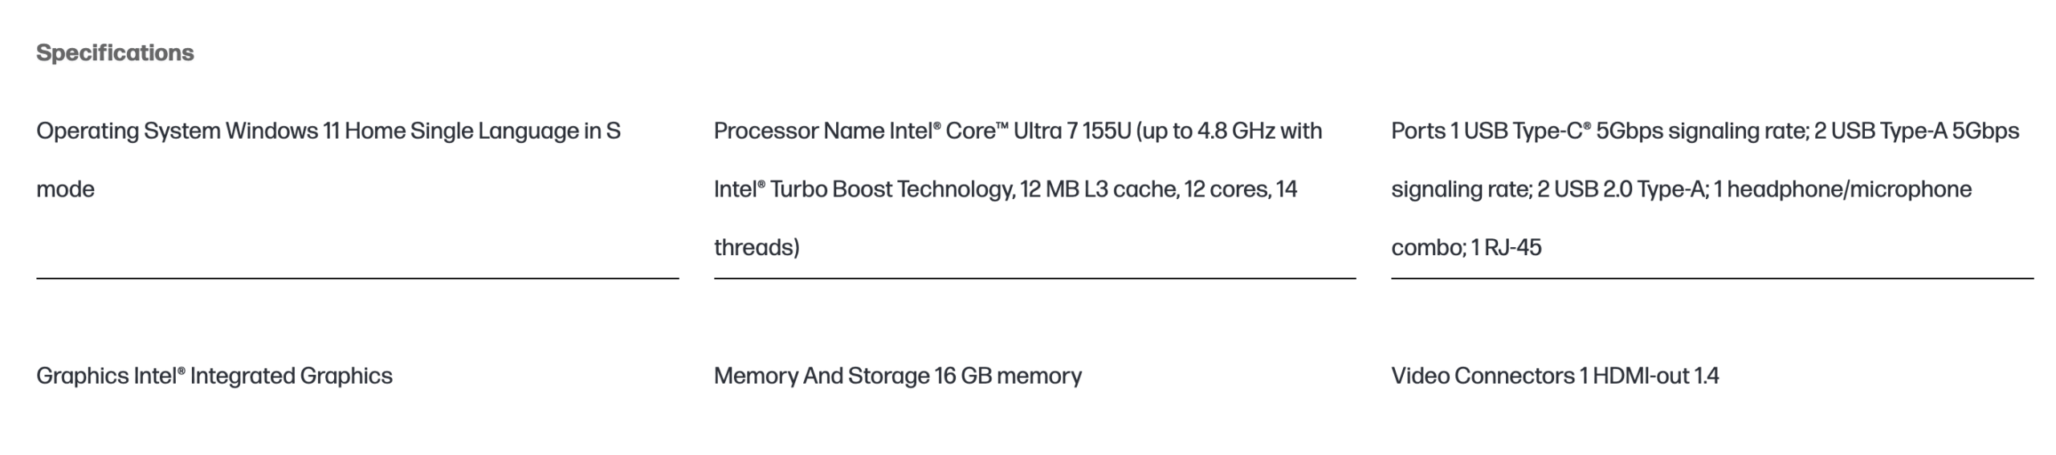
Task: Click the 'combo; 1 RJ-45' text
Action: 1467,247
